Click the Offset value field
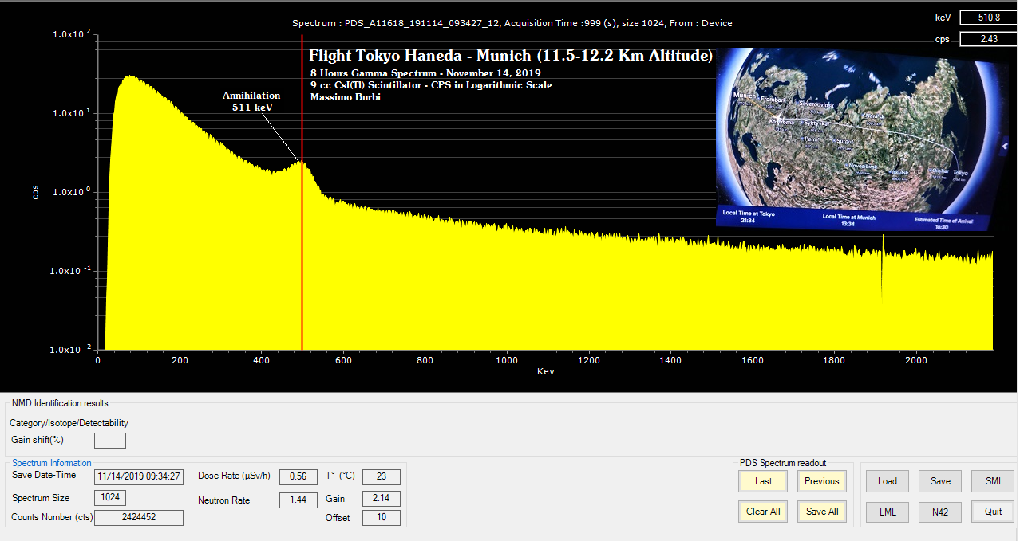This screenshot has width=1020, height=541. coord(382,518)
